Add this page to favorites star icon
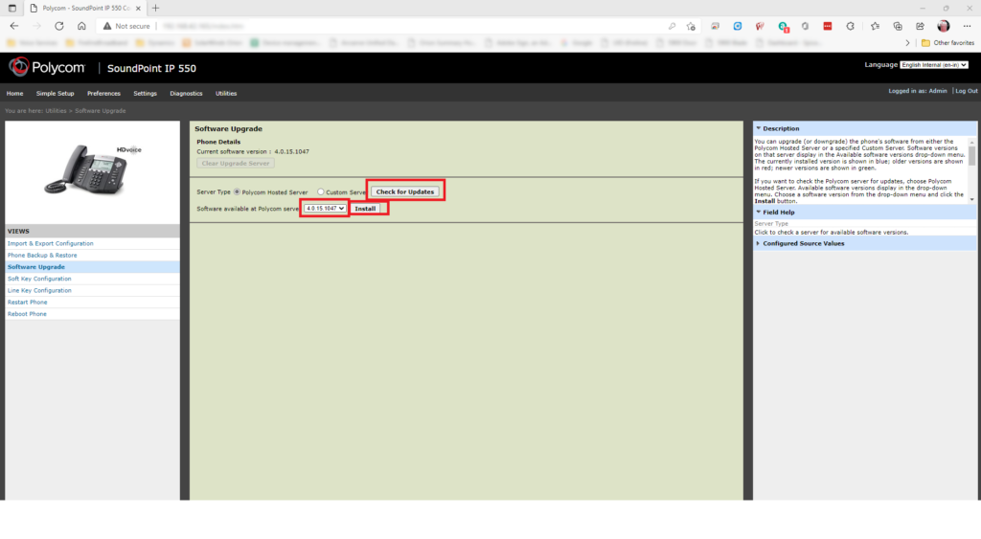The height and width of the screenshot is (539, 981). click(691, 26)
